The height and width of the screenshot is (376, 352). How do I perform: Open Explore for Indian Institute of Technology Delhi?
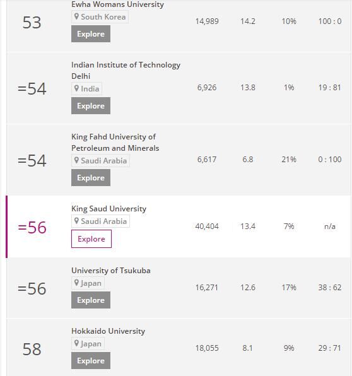pyautogui.click(x=91, y=106)
